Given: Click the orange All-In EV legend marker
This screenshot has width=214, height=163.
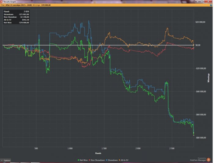Looking at the screenshot, I should tap(120, 160).
